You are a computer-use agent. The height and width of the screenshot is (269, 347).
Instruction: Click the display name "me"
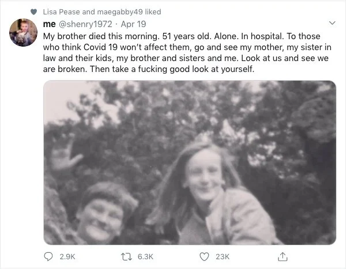pyautogui.click(x=49, y=23)
